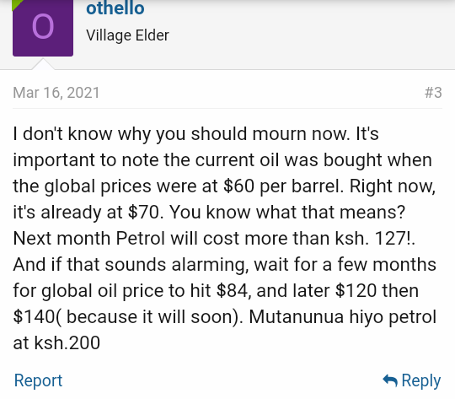Click the Mar 16, 2021 timestamp
The image size is (455, 399).
tap(56, 93)
